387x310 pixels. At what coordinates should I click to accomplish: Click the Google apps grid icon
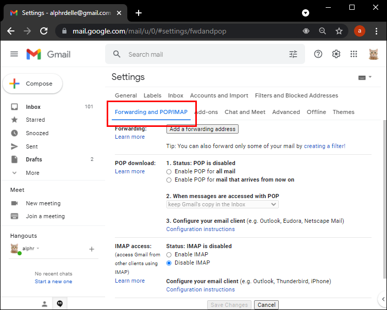pos(354,54)
